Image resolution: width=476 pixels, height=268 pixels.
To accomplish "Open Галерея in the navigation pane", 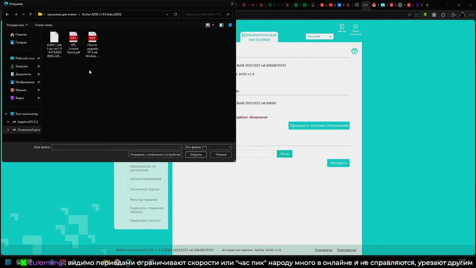I will tap(21, 42).
